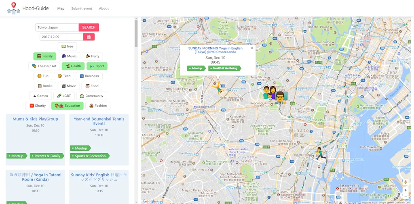This screenshot has width=414, height=204.
Task: Enable the Movie category filter
Action: [x=69, y=86]
